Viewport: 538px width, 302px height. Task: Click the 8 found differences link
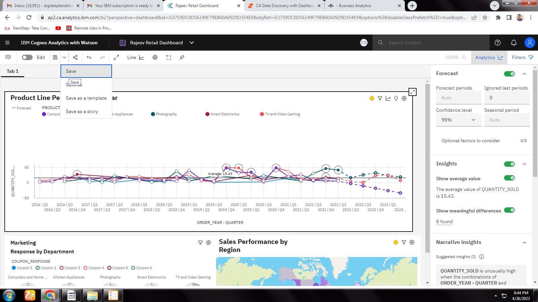point(444,221)
